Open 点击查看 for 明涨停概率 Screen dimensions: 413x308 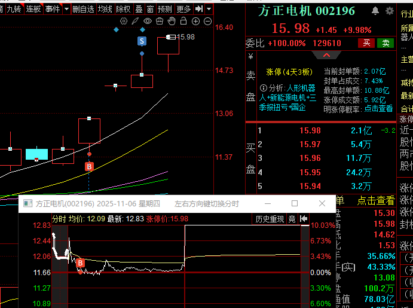click(x=378, y=109)
